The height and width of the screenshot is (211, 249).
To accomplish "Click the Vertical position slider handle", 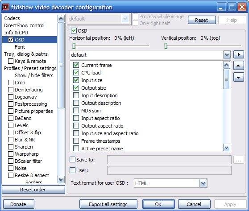I will [x=166, y=46].
